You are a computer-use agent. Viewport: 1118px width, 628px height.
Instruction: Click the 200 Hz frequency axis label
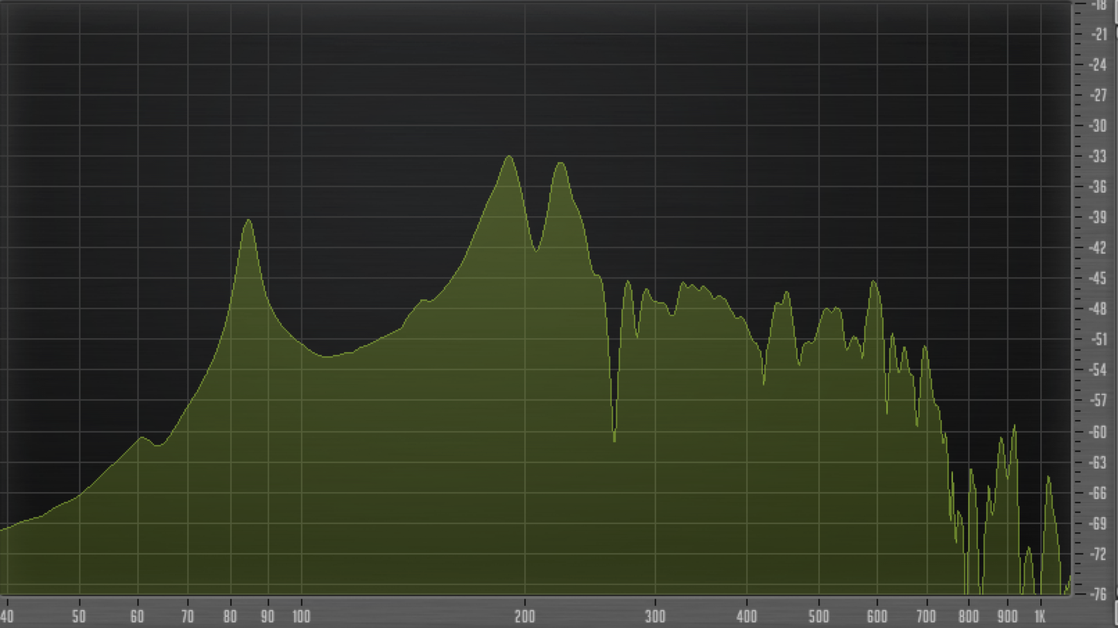coord(525,616)
